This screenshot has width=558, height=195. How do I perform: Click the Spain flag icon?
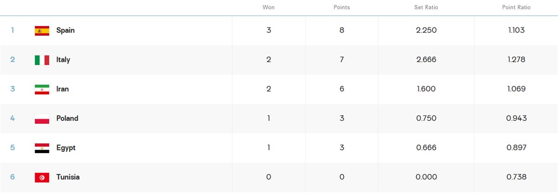[42, 31]
